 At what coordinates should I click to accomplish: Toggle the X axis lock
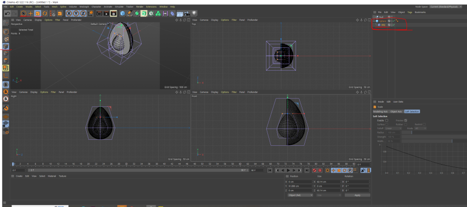(69, 13)
